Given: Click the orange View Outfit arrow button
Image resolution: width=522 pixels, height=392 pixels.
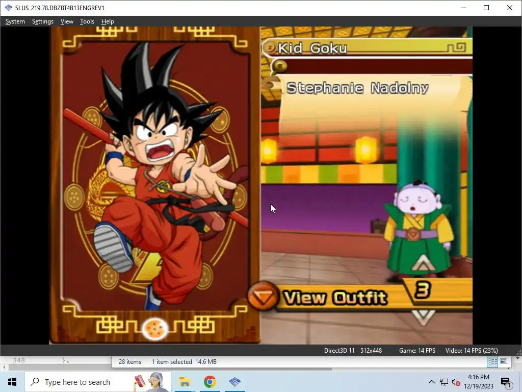Looking at the screenshot, I should click(263, 296).
